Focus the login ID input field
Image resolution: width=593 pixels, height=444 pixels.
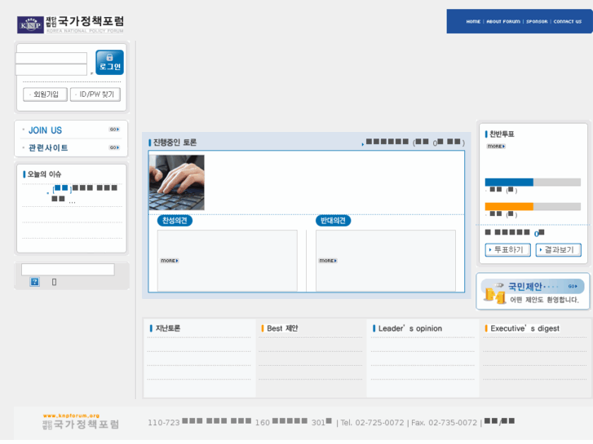click(x=51, y=58)
